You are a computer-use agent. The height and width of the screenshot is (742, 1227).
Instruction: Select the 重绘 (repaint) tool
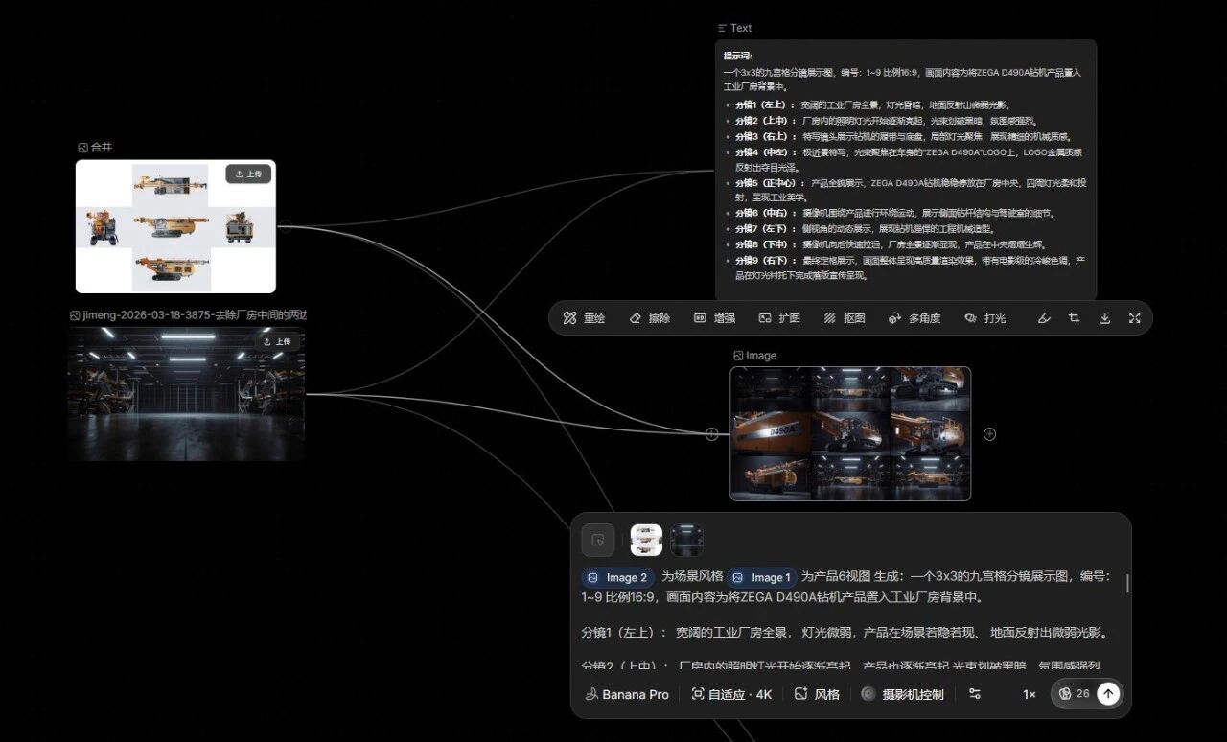(x=583, y=317)
